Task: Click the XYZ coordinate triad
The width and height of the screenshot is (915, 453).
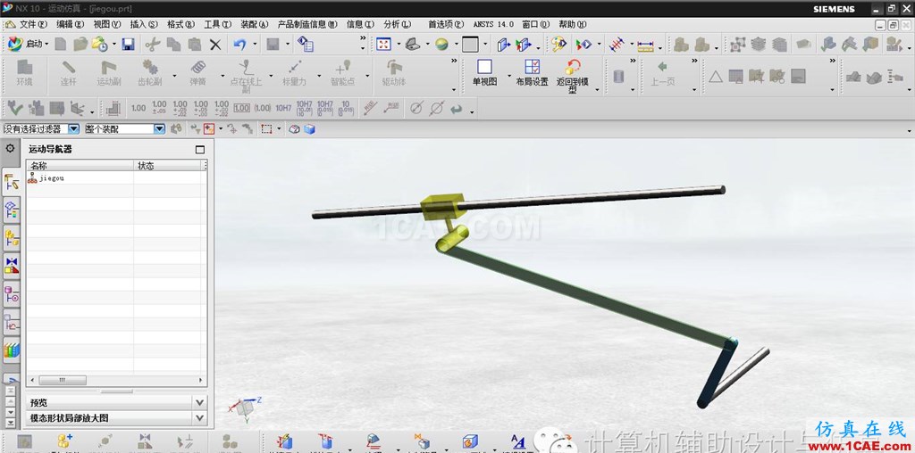Action: tap(247, 407)
